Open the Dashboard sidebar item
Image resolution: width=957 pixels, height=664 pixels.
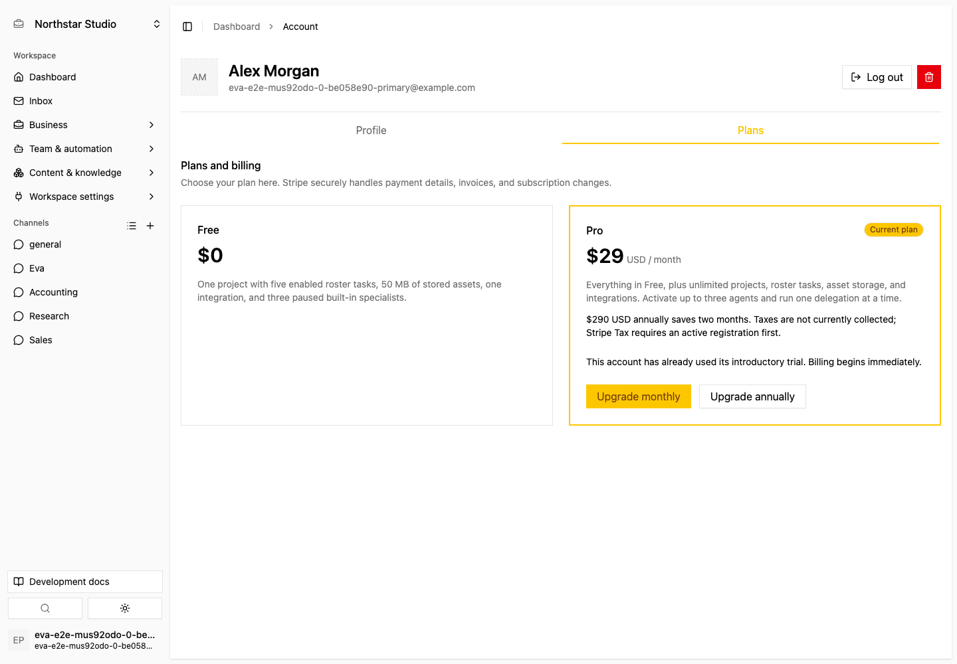pos(85,77)
